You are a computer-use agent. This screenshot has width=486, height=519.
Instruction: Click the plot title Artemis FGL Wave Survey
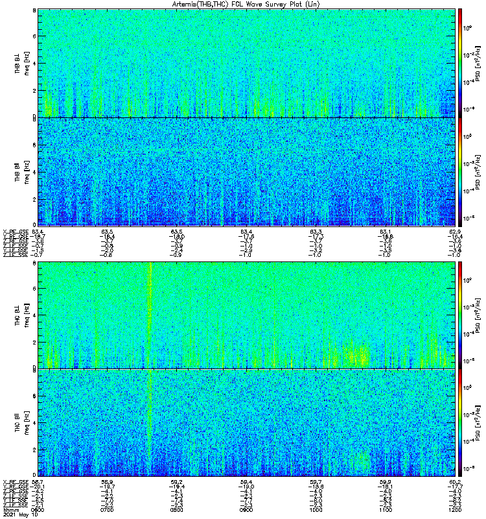point(246,4)
